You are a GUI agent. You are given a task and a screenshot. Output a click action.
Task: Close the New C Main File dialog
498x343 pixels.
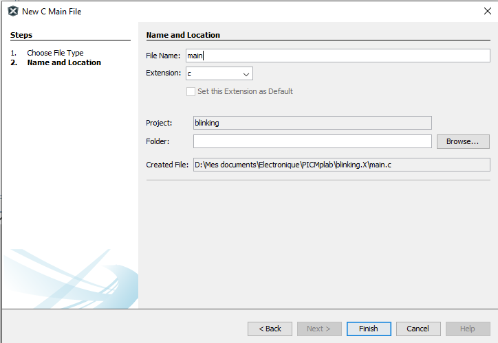(487, 11)
